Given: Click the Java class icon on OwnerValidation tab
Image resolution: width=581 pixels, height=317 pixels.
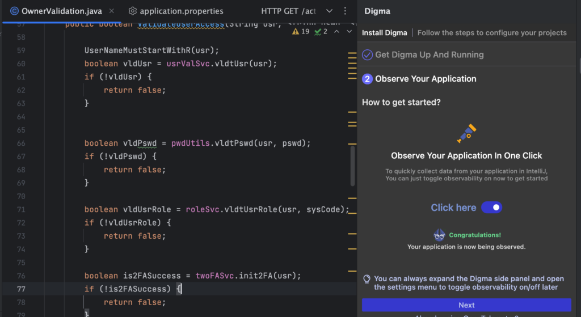Looking at the screenshot, I should coord(14,11).
